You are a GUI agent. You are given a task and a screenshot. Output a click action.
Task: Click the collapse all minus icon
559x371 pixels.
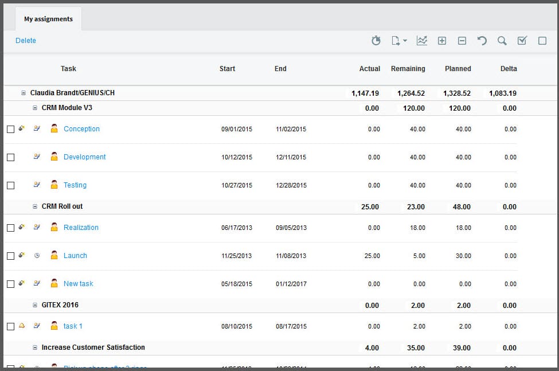click(462, 41)
